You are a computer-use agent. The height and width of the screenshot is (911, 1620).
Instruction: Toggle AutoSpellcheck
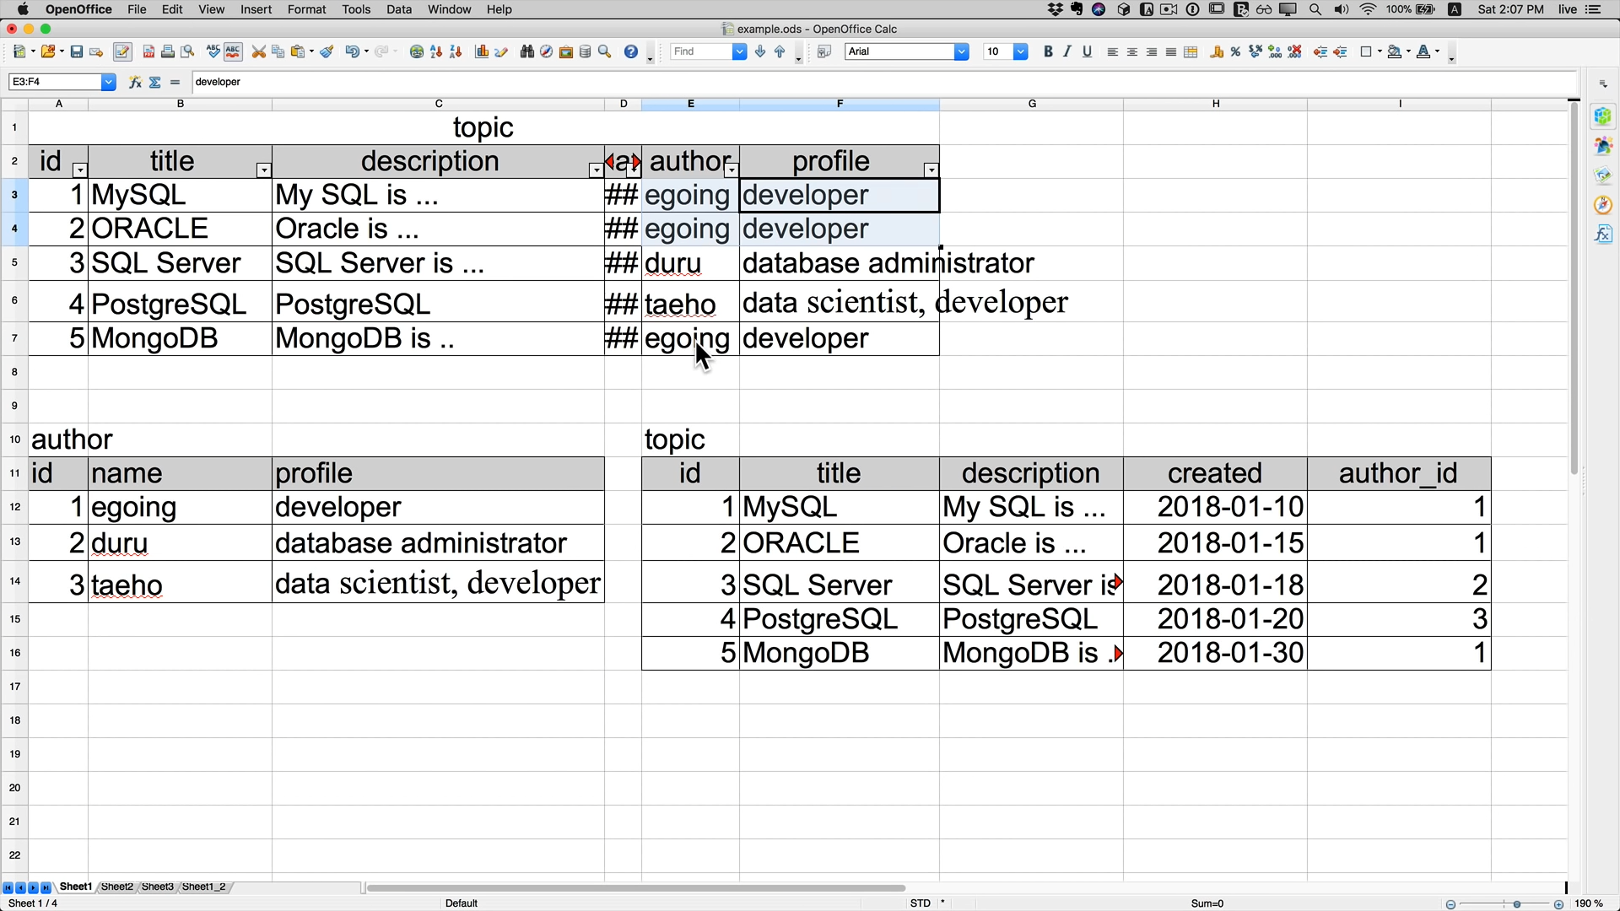click(x=233, y=52)
